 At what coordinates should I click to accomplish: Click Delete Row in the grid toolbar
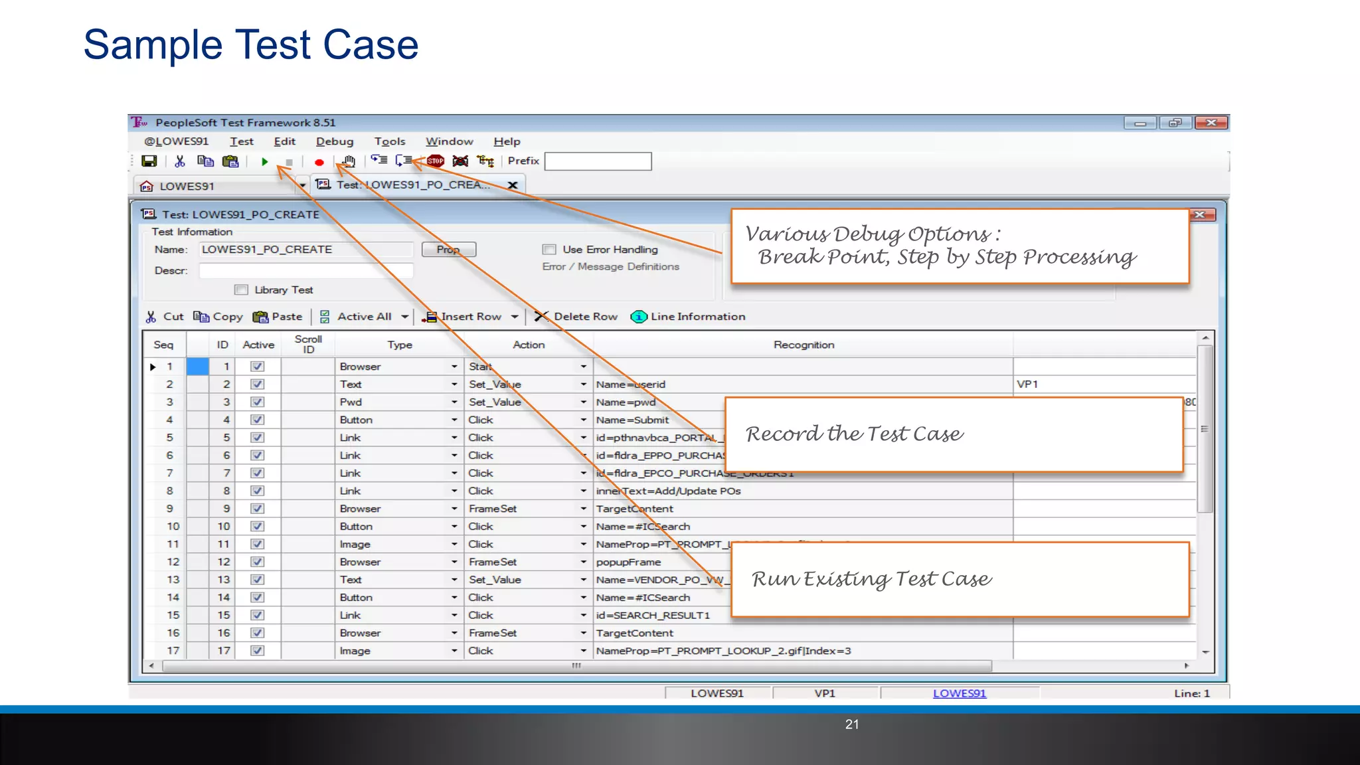[x=576, y=317]
